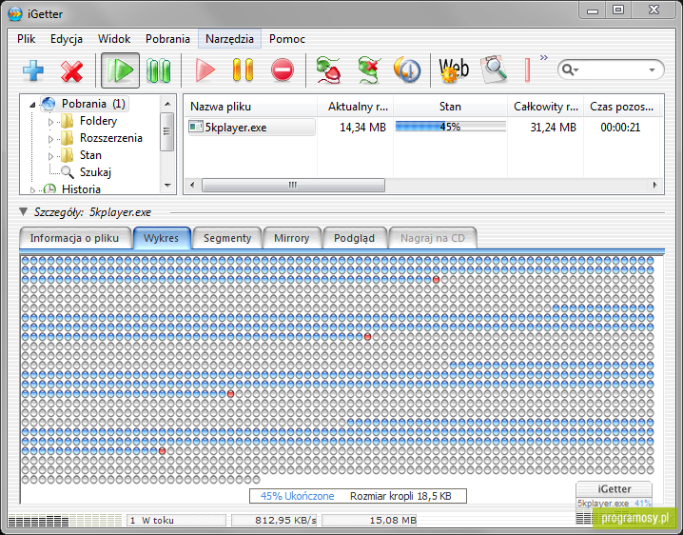The image size is (683, 535).
Task: Click the disconnect phone icon with red X
Action: click(x=368, y=69)
